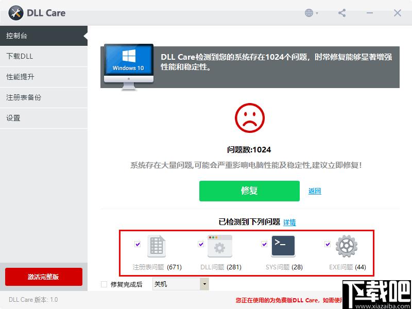Open the language globe menu
Screen dimensions: 412x309
312,13
